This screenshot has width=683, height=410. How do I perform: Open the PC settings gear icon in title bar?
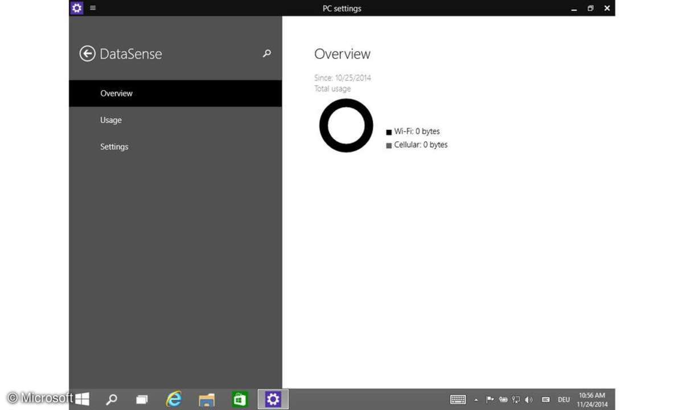[76, 8]
